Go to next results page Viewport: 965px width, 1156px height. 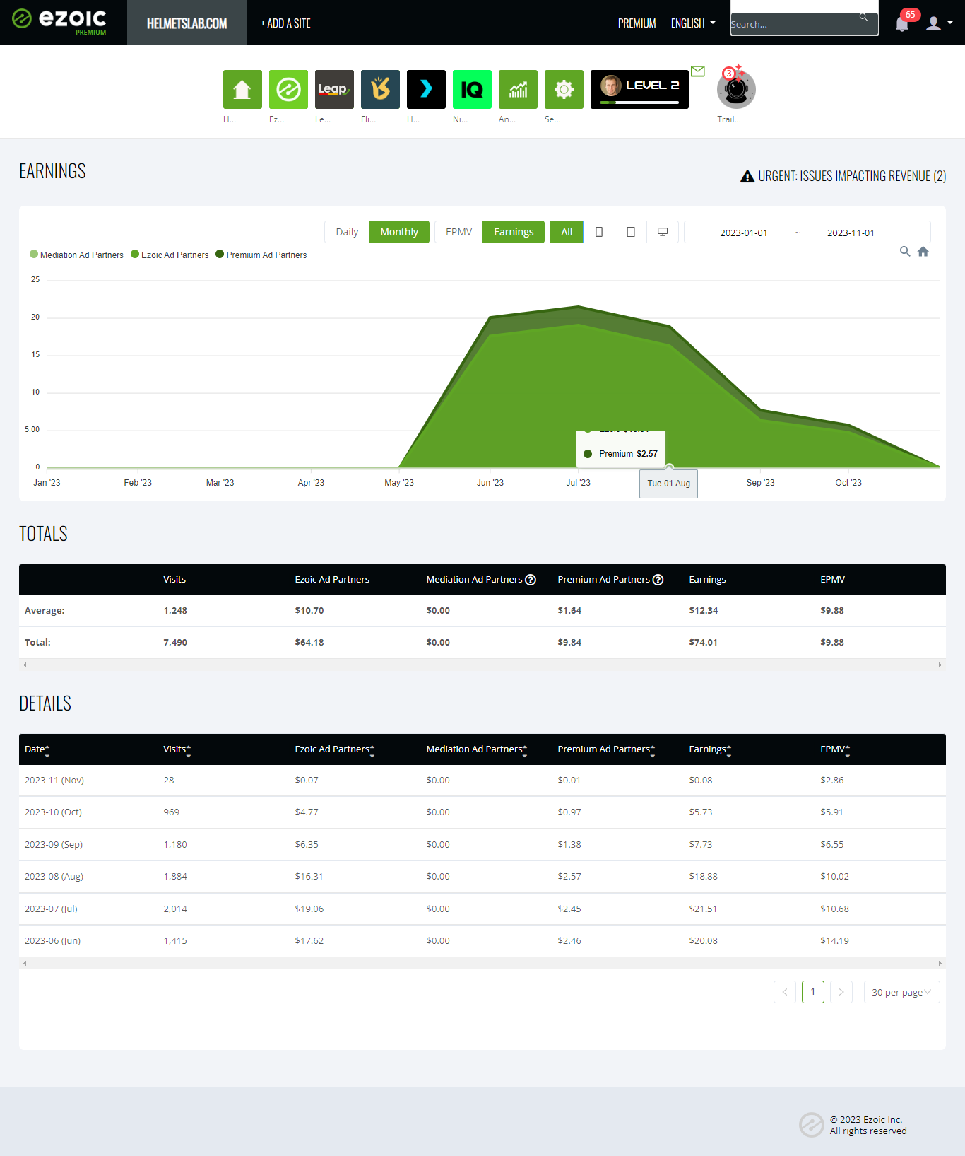click(x=841, y=992)
